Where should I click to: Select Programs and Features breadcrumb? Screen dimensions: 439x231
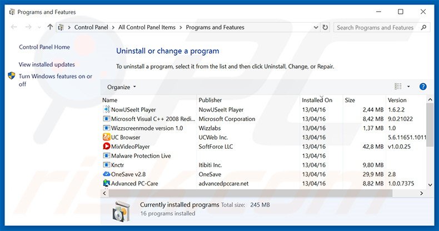(x=215, y=27)
